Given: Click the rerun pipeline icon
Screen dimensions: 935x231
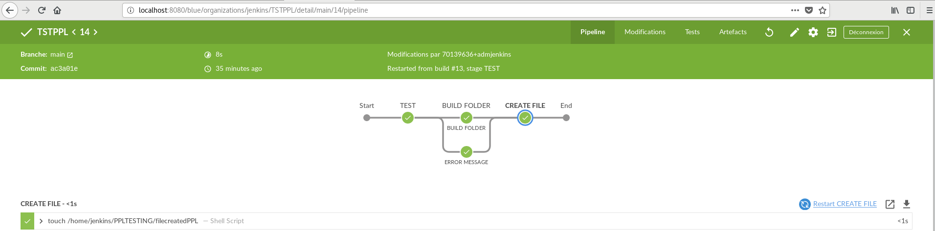Looking at the screenshot, I should coord(769,32).
